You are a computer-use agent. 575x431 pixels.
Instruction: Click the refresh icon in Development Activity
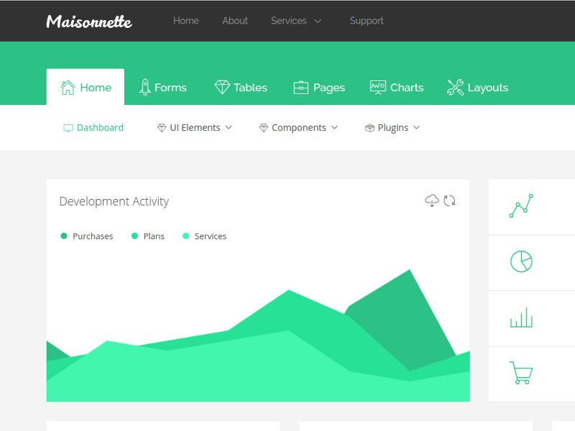(450, 200)
